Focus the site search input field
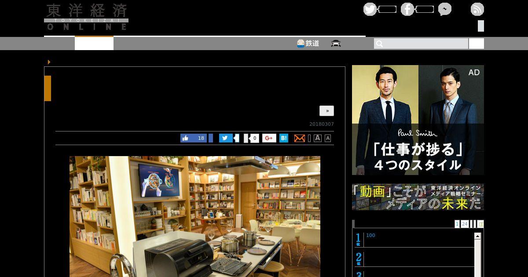The width and height of the screenshot is (528, 277). pos(421,44)
